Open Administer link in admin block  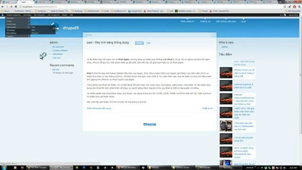point(58,54)
